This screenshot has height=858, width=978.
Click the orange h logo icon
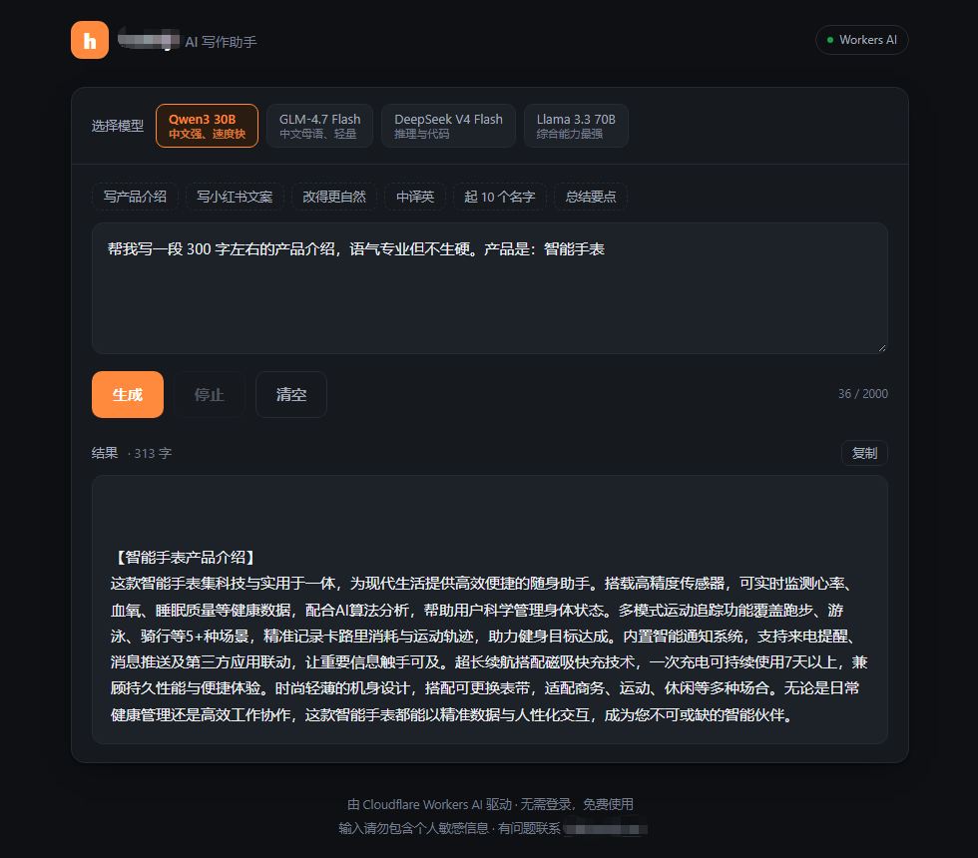tap(90, 40)
